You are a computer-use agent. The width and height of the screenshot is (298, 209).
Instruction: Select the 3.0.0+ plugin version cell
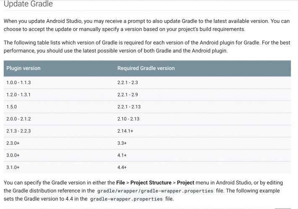(13, 155)
